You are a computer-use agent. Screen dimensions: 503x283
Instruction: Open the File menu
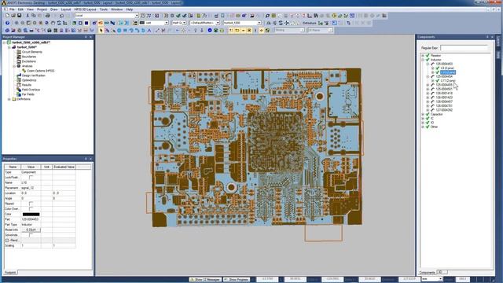click(12, 9)
